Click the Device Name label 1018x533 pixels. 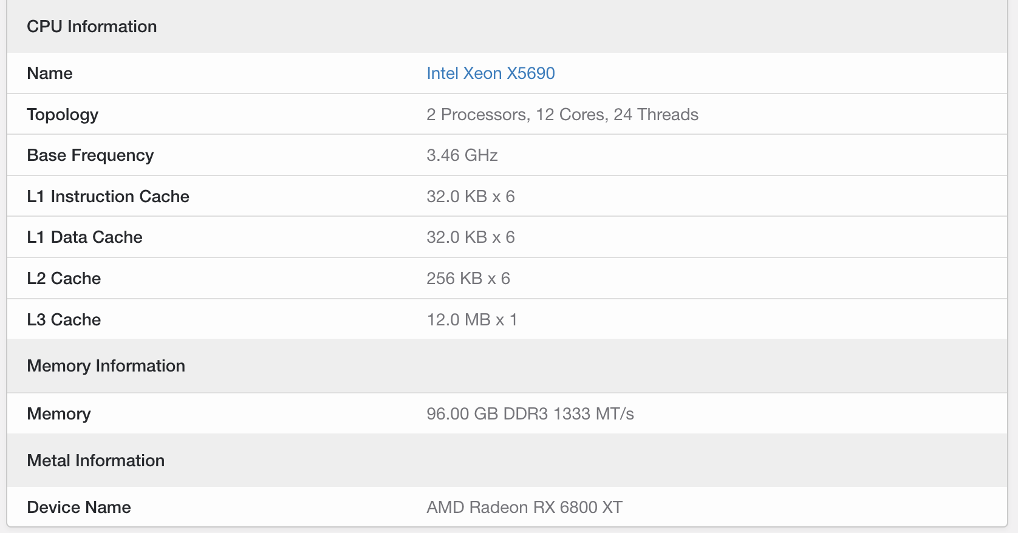coord(79,508)
